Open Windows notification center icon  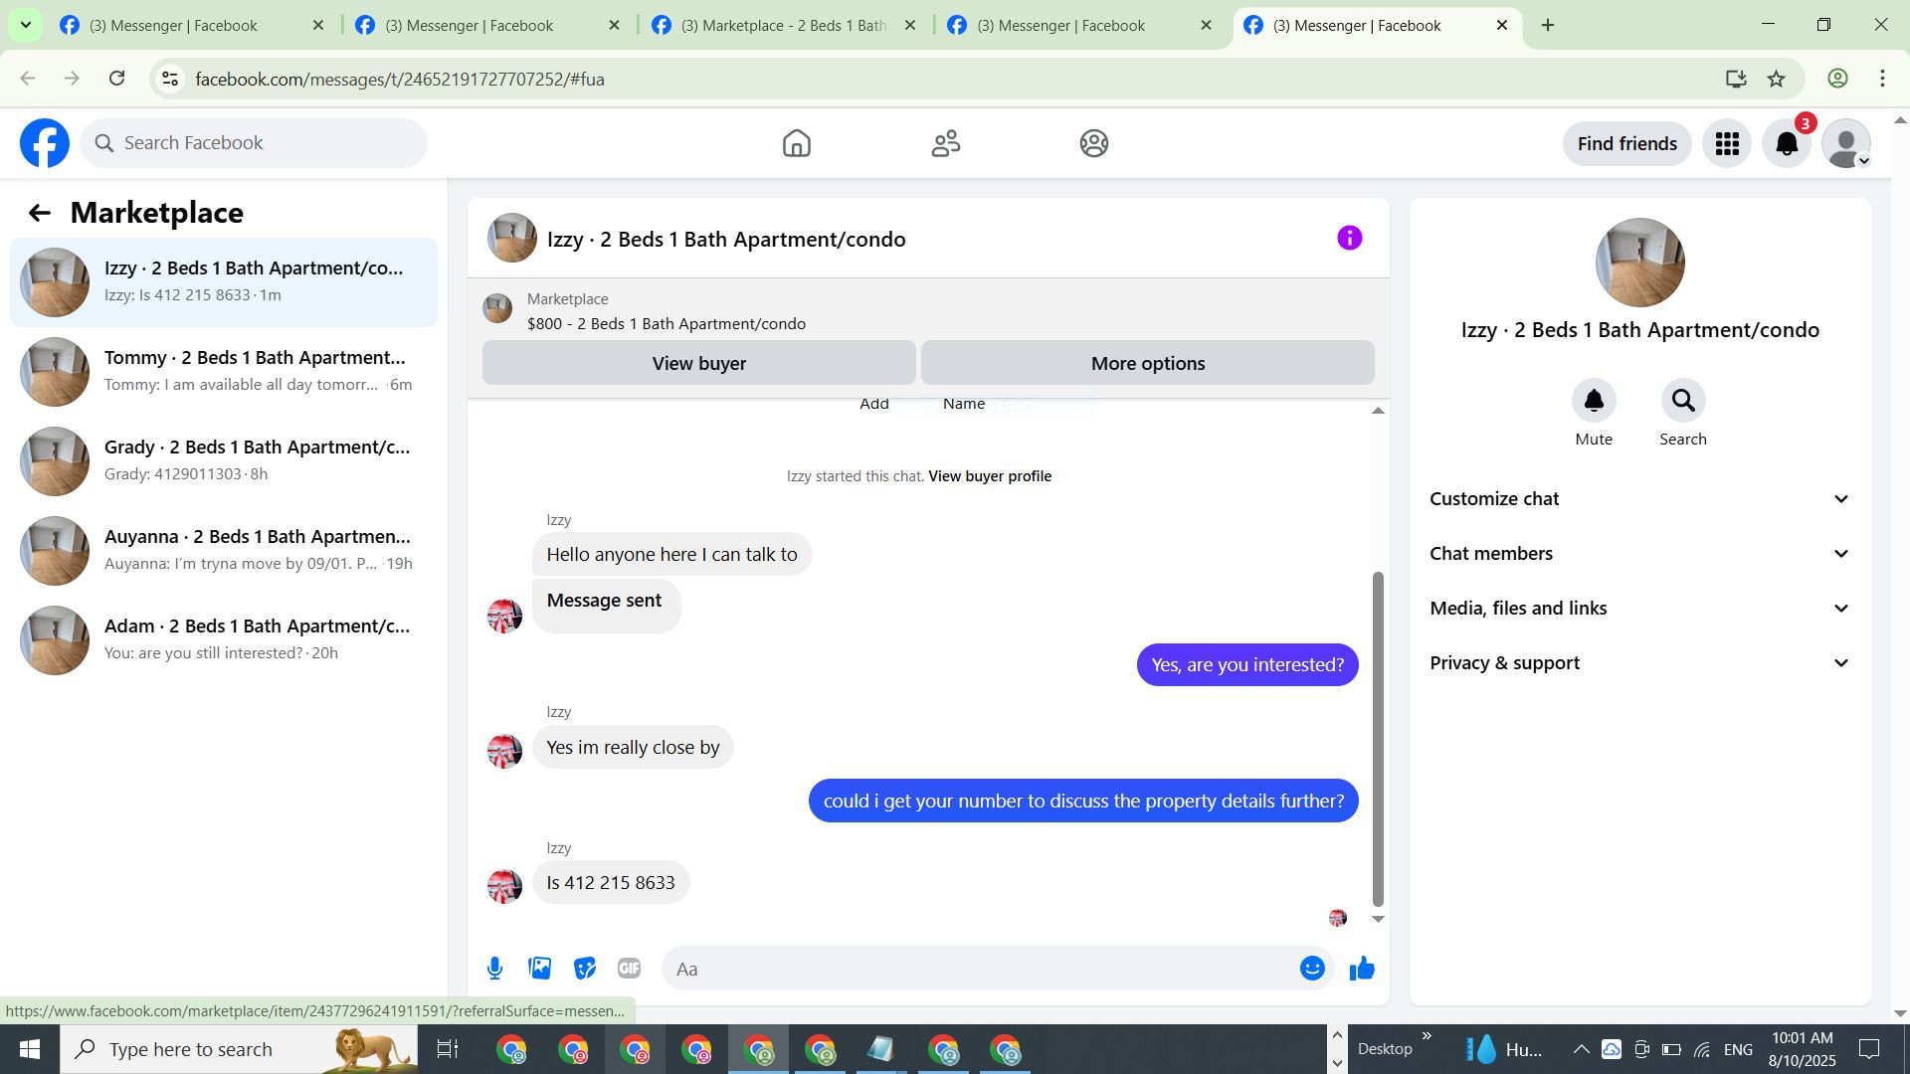[x=1869, y=1049]
